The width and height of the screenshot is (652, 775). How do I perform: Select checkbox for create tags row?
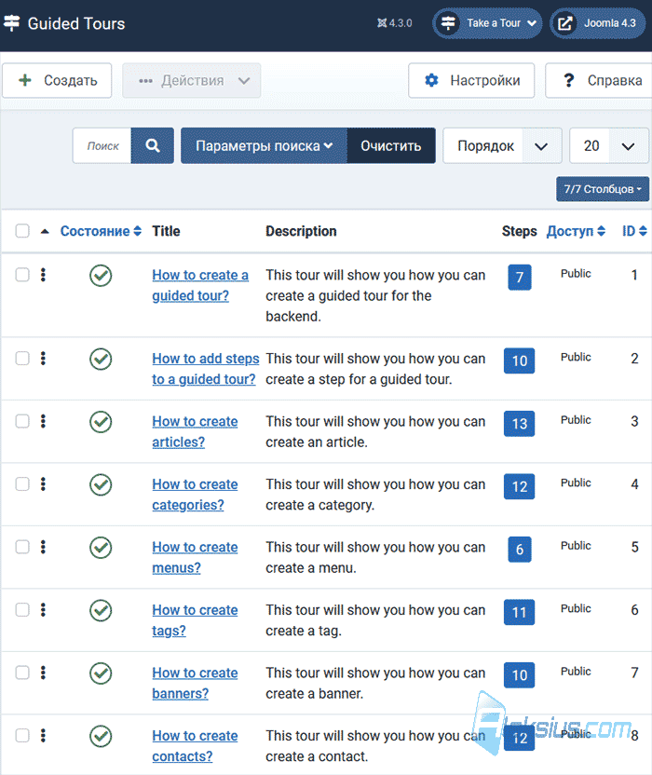coord(22,609)
